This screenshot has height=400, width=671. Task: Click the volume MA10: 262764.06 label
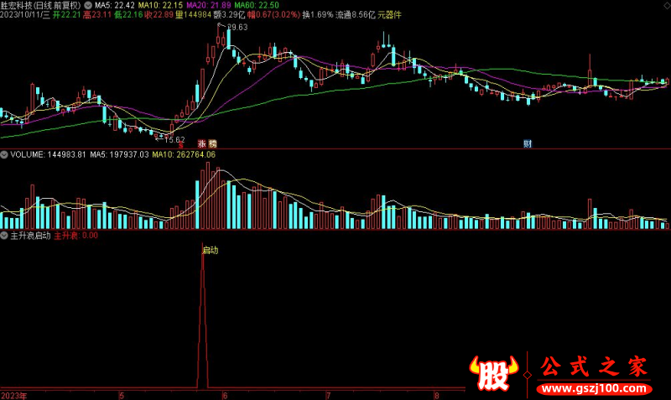[x=184, y=154]
